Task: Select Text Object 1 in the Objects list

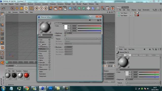Action: click(x=124, y=13)
